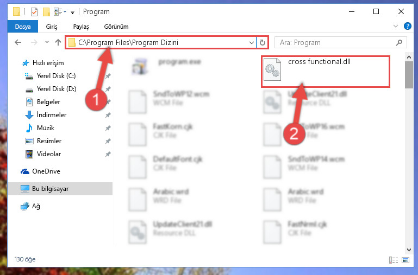Open the help question mark icon
The width and height of the screenshot is (418, 275).
[x=407, y=26]
